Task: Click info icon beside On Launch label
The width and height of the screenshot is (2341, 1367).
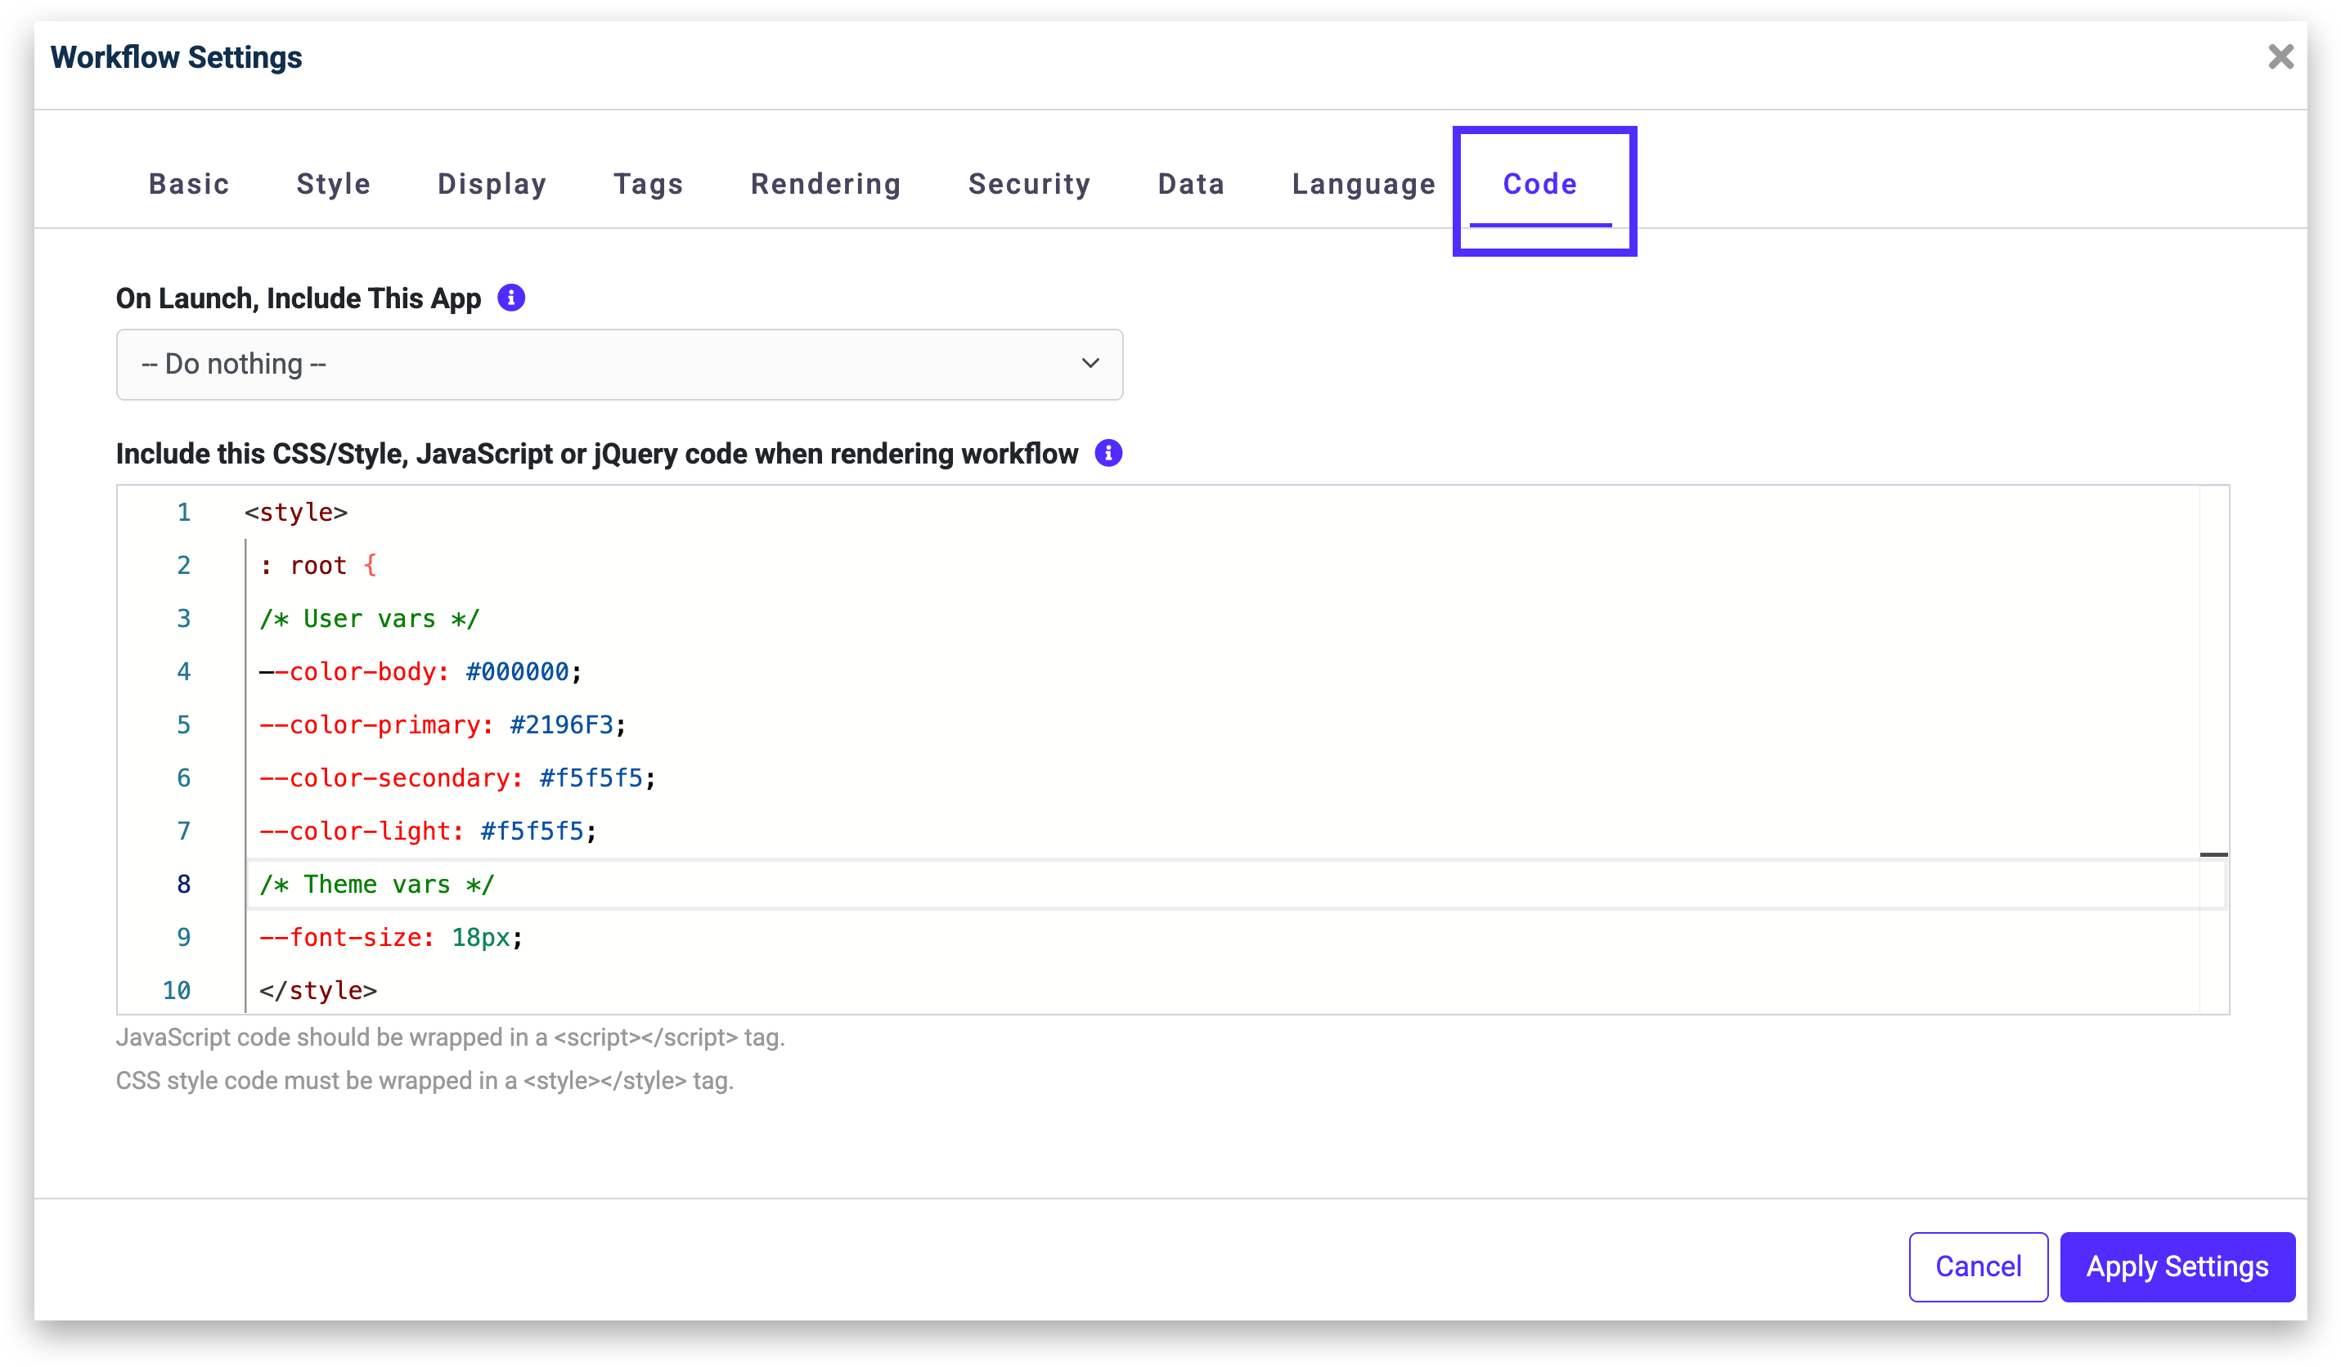Action: pyautogui.click(x=511, y=298)
